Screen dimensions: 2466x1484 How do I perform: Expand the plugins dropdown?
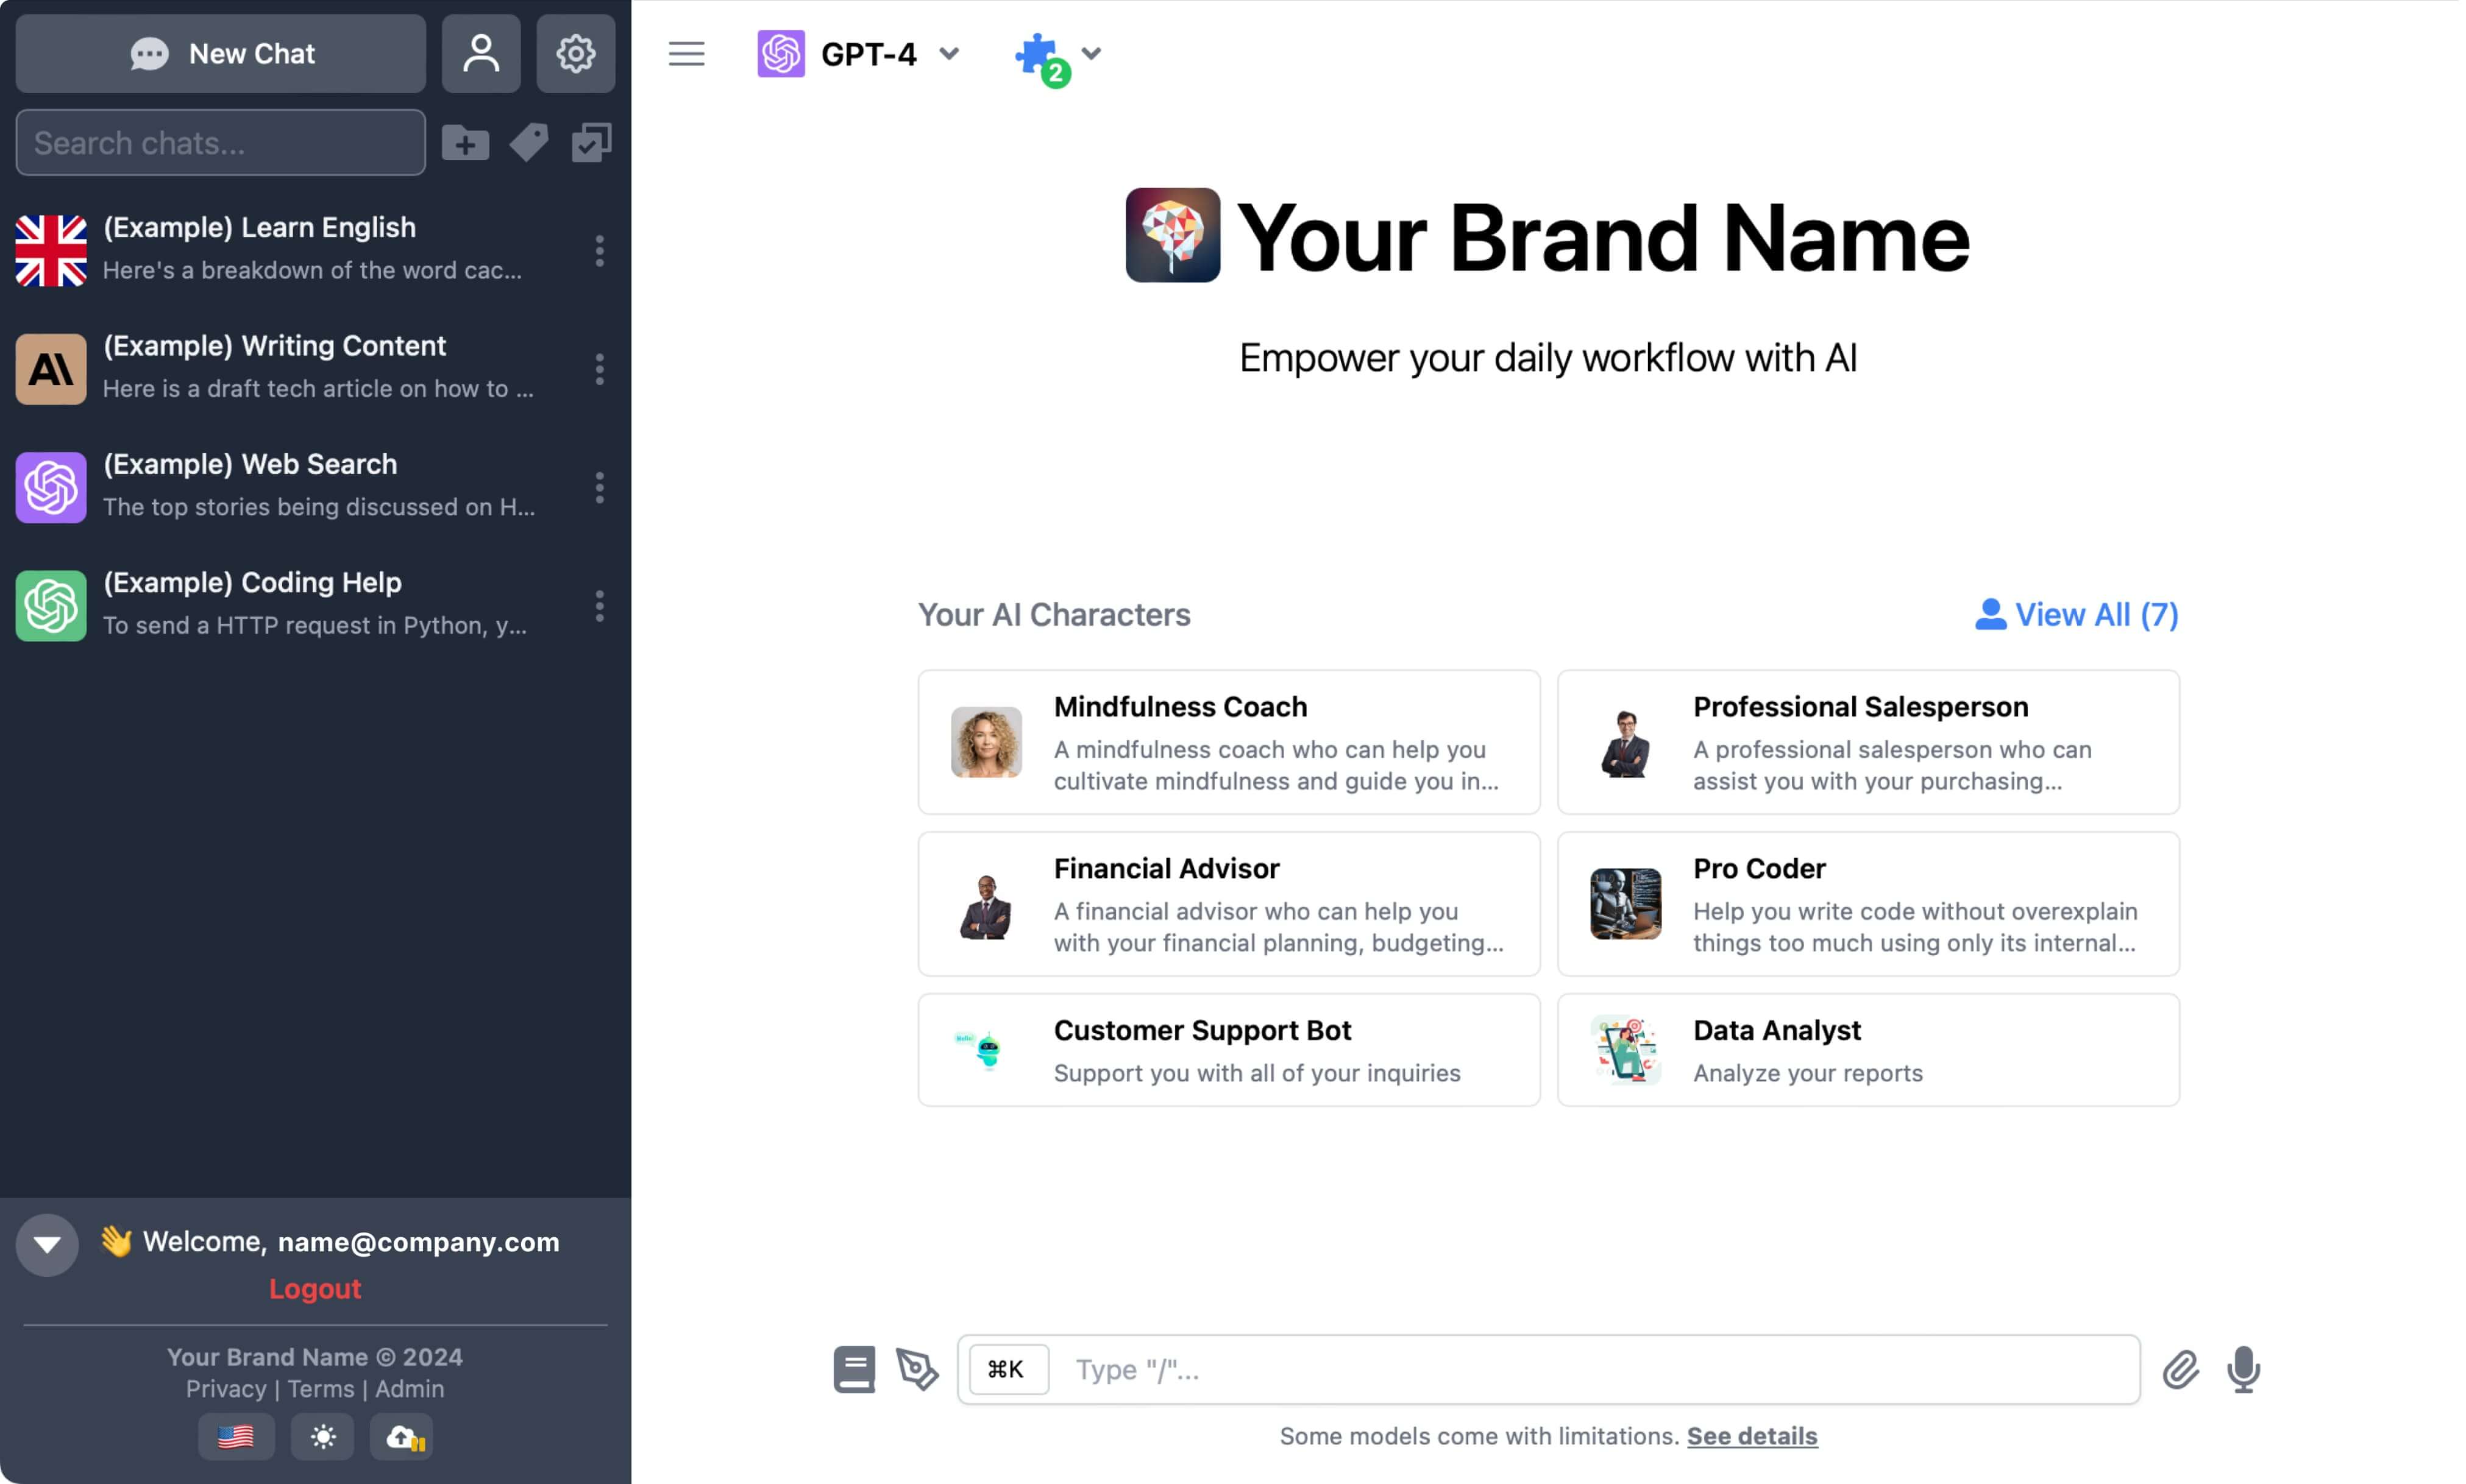click(x=1090, y=55)
